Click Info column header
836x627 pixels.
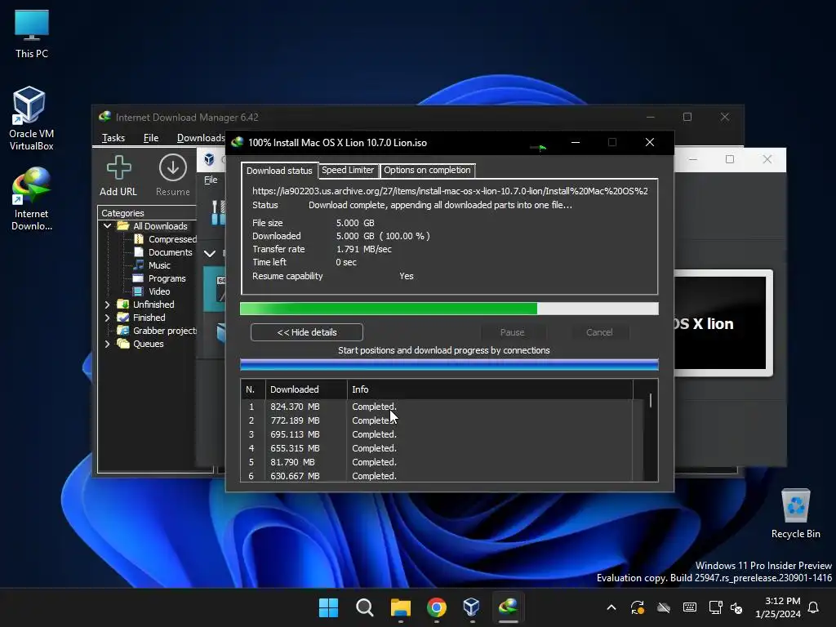490,389
